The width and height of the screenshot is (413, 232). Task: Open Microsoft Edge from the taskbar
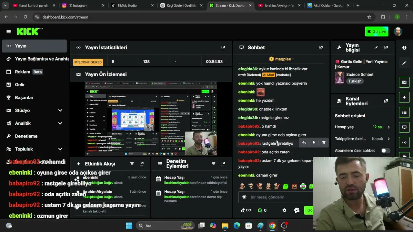point(237,226)
